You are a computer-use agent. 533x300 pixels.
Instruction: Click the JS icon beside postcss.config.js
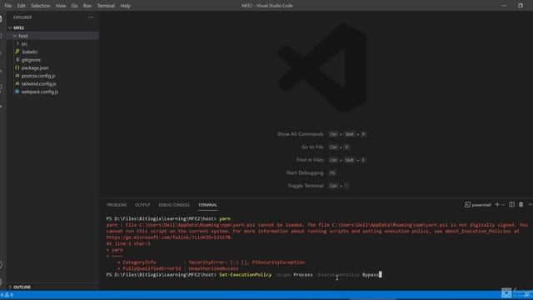[x=17, y=76]
